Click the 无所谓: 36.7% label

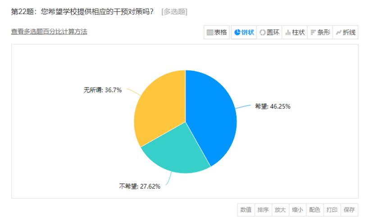tap(102, 90)
